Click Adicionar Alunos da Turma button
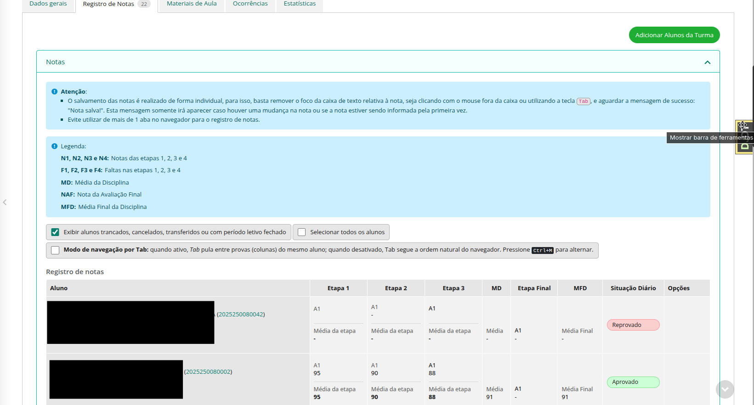Image resolution: width=754 pixels, height=405 pixels. click(674, 35)
